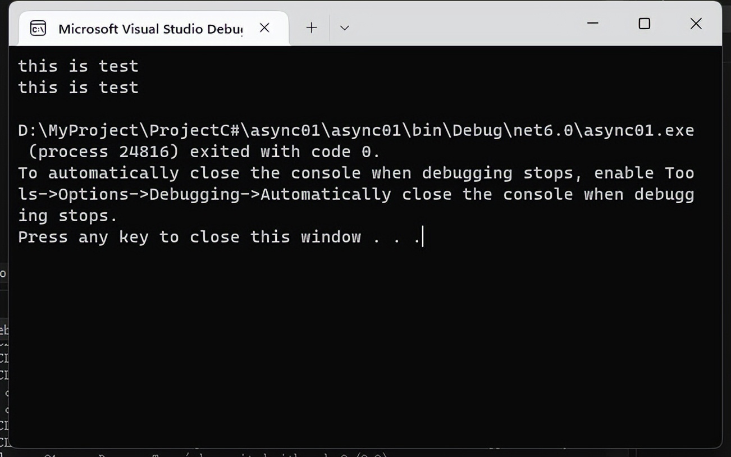
Task: Click 'ls->Options->Debugging->Automatically close' line
Action: (356, 194)
